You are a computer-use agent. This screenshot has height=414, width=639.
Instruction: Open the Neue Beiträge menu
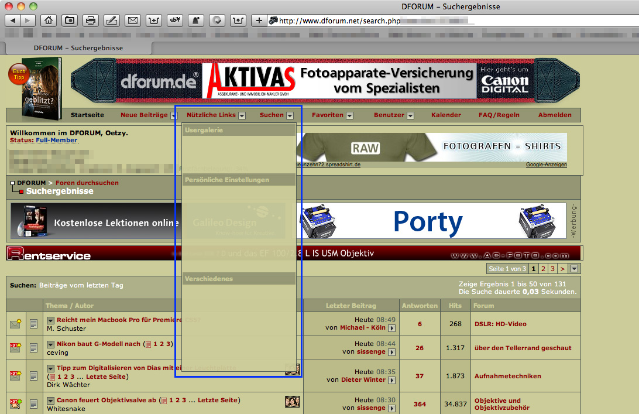(145, 115)
